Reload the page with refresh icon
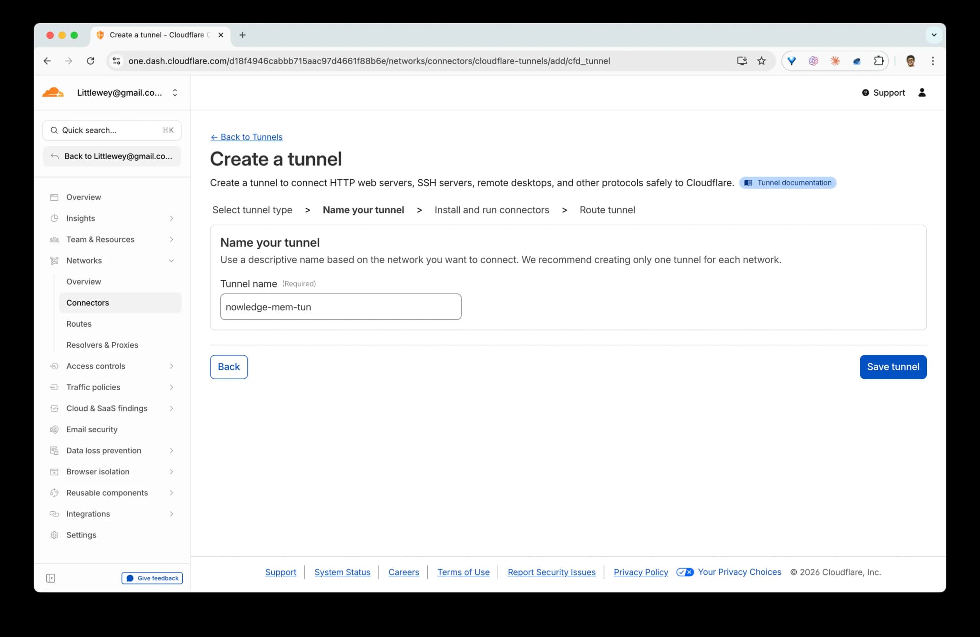The width and height of the screenshot is (980, 637). point(90,61)
